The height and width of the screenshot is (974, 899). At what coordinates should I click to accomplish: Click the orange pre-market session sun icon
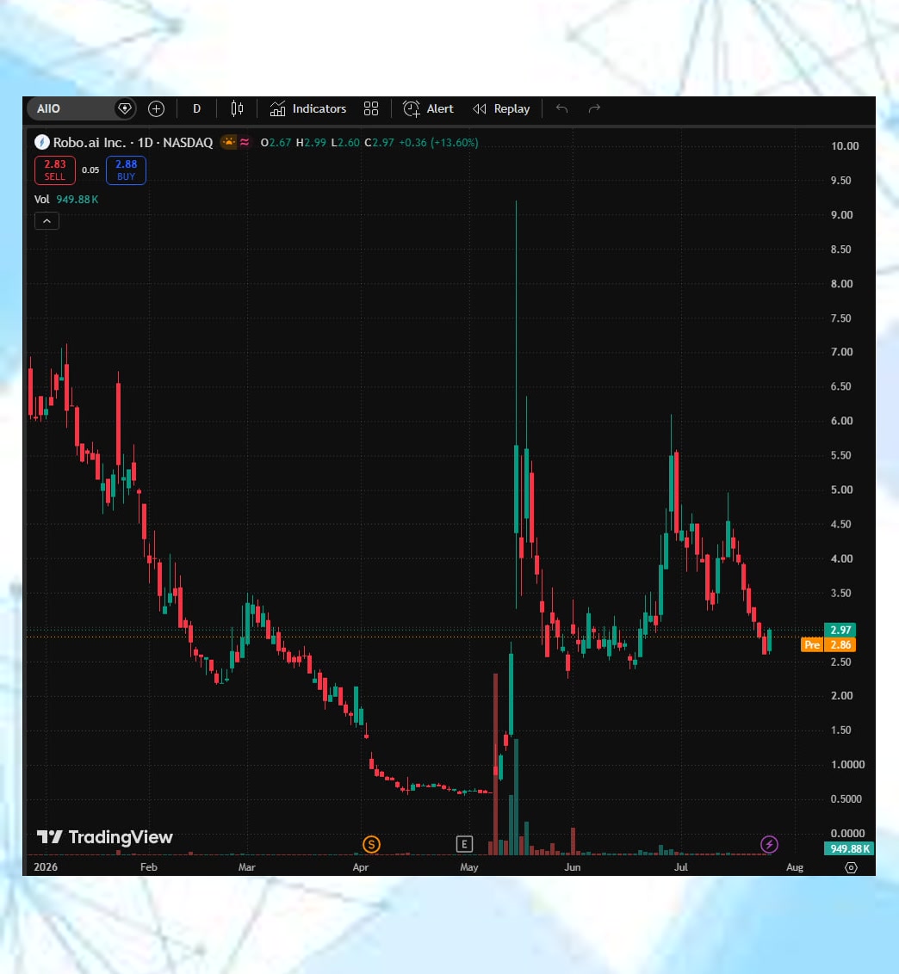[x=229, y=142]
